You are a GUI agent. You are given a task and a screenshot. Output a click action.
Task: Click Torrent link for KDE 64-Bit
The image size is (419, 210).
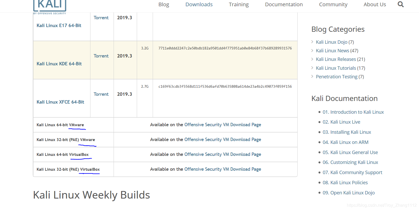pyautogui.click(x=101, y=56)
